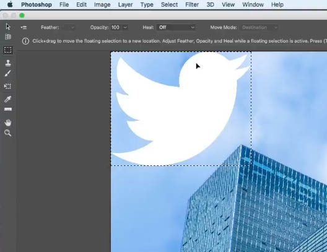Viewport: 327px width, 252px height.
Task: Click the info icon beside the hint text
Action: coord(25,41)
